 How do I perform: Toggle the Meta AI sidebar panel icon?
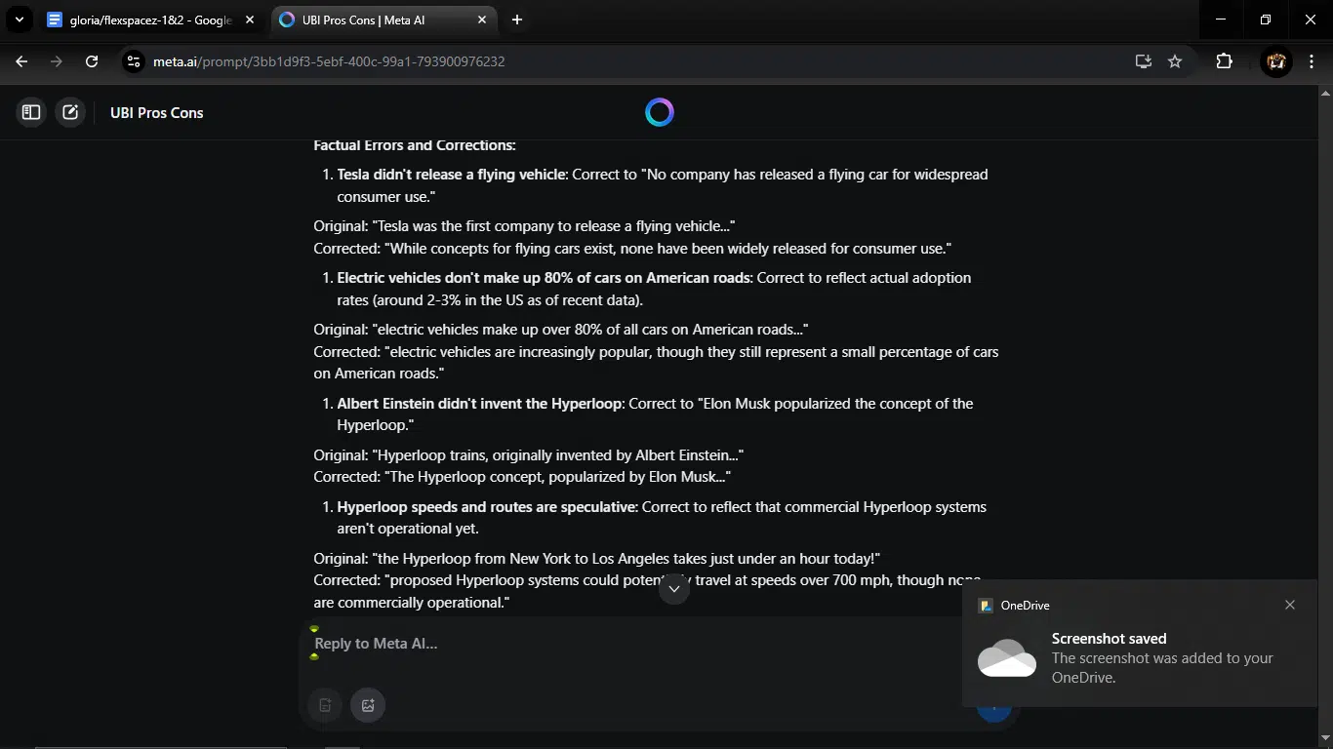(x=31, y=112)
